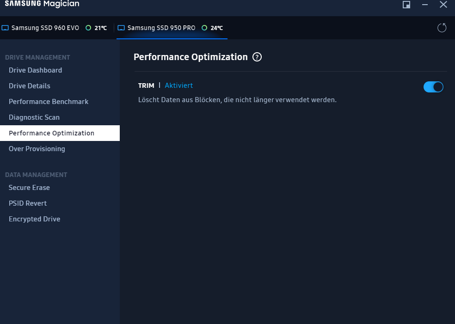Click the refresh drives icon
The height and width of the screenshot is (324, 455).
point(442,28)
